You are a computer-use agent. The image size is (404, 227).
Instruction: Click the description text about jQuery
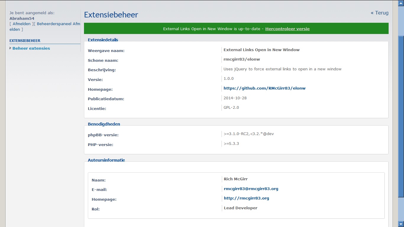tap(282, 69)
